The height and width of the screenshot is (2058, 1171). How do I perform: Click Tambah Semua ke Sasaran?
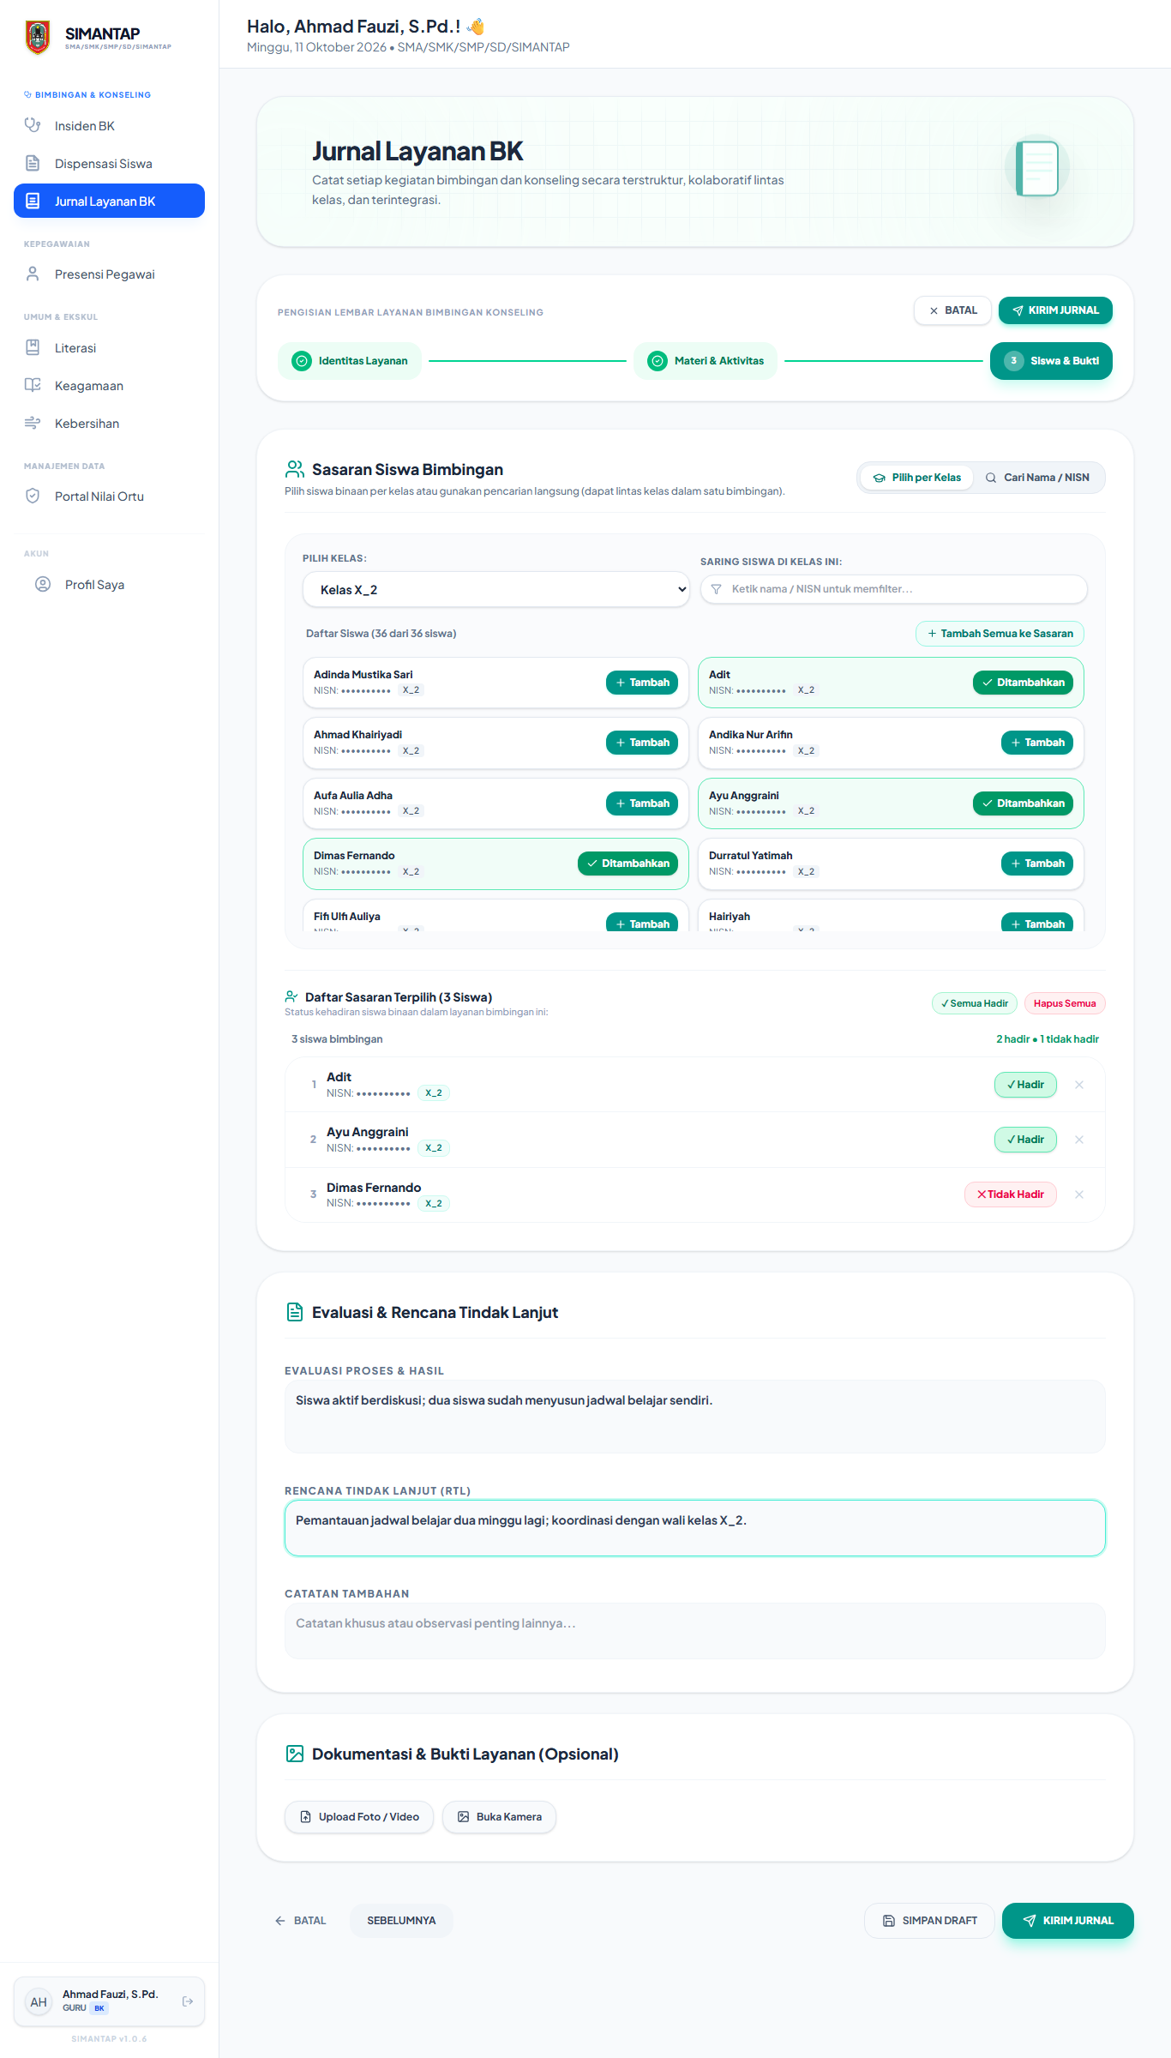(x=1000, y=634)
